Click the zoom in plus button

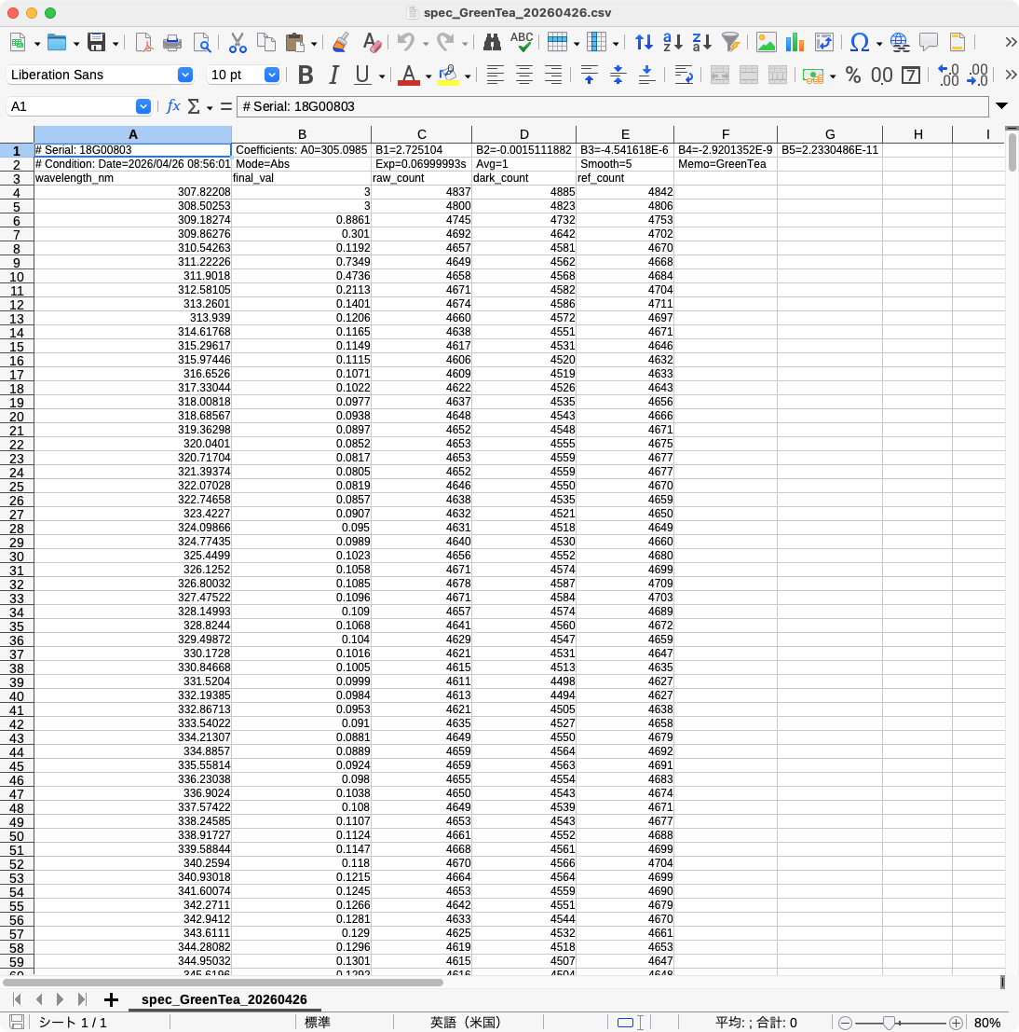click(x=956, y=1023)
